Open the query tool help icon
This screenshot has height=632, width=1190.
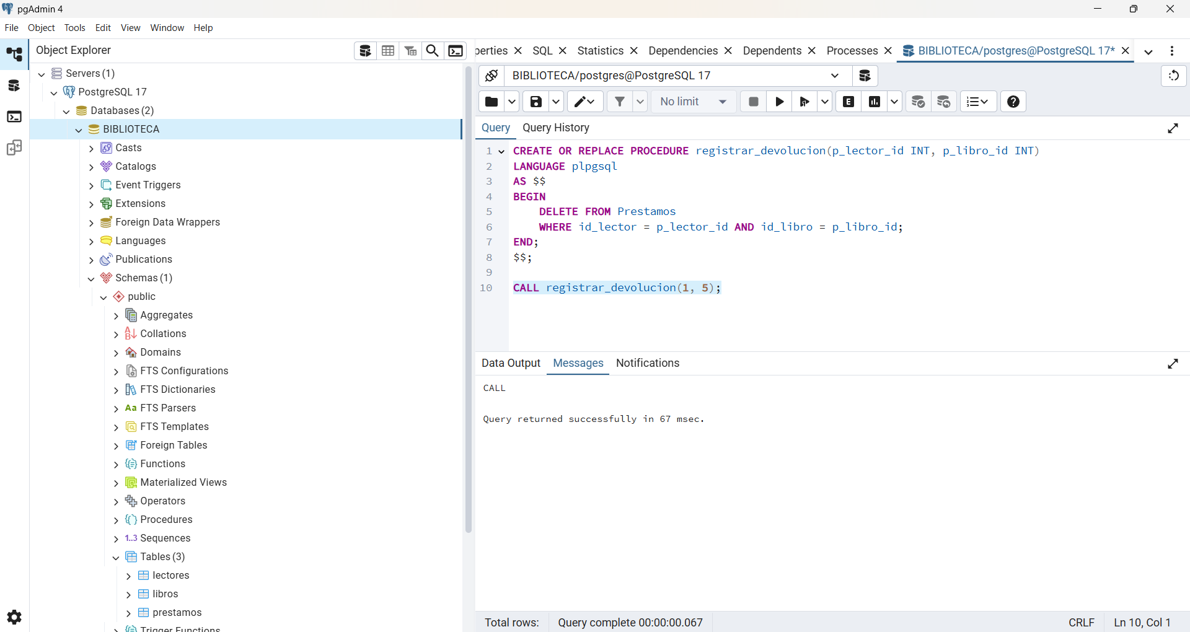1013,102
